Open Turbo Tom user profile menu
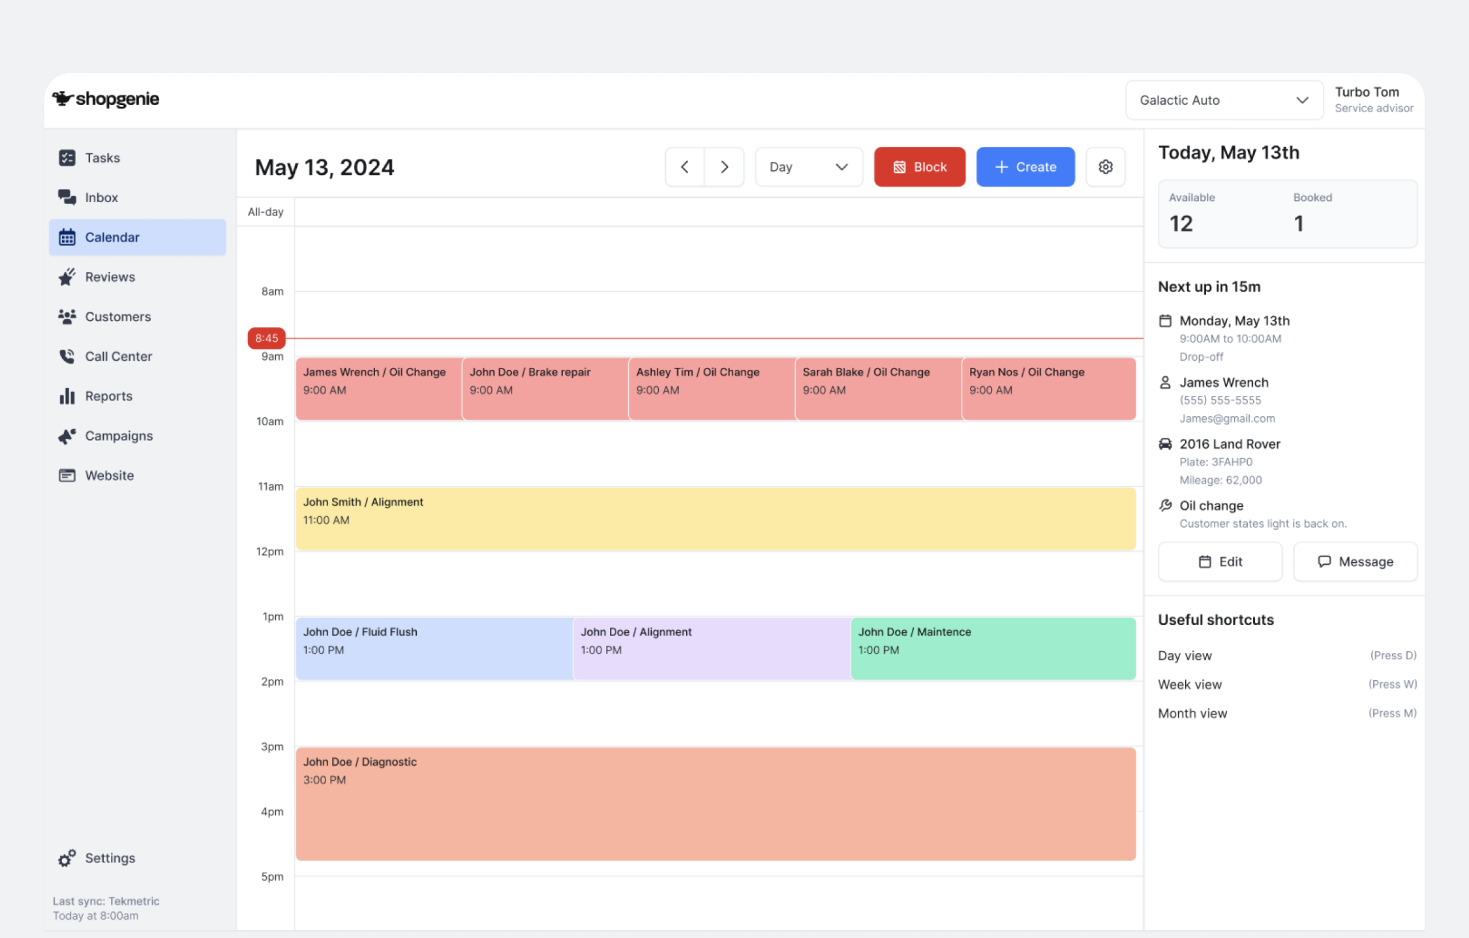 point(1373,100)
